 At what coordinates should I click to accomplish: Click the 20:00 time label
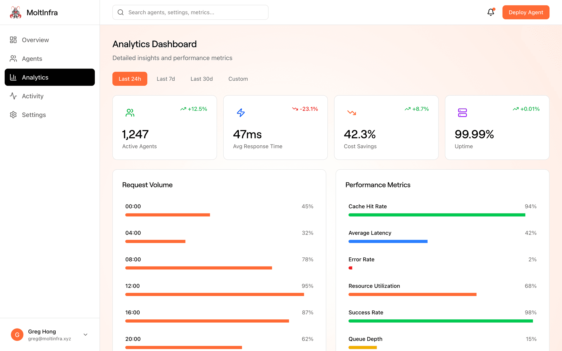[x=133, y=339]
